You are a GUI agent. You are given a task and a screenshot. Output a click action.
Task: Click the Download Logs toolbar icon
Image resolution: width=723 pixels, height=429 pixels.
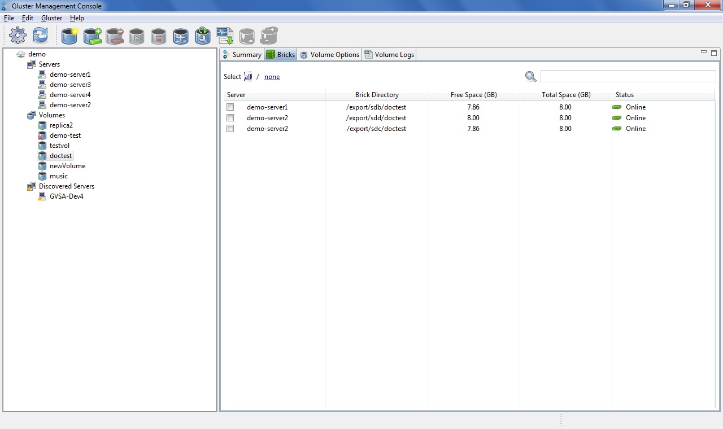[x=225, y=36]
